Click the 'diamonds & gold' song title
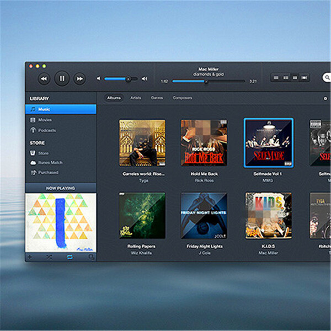Viewport: 331px width, 331px height. point(209,74)
